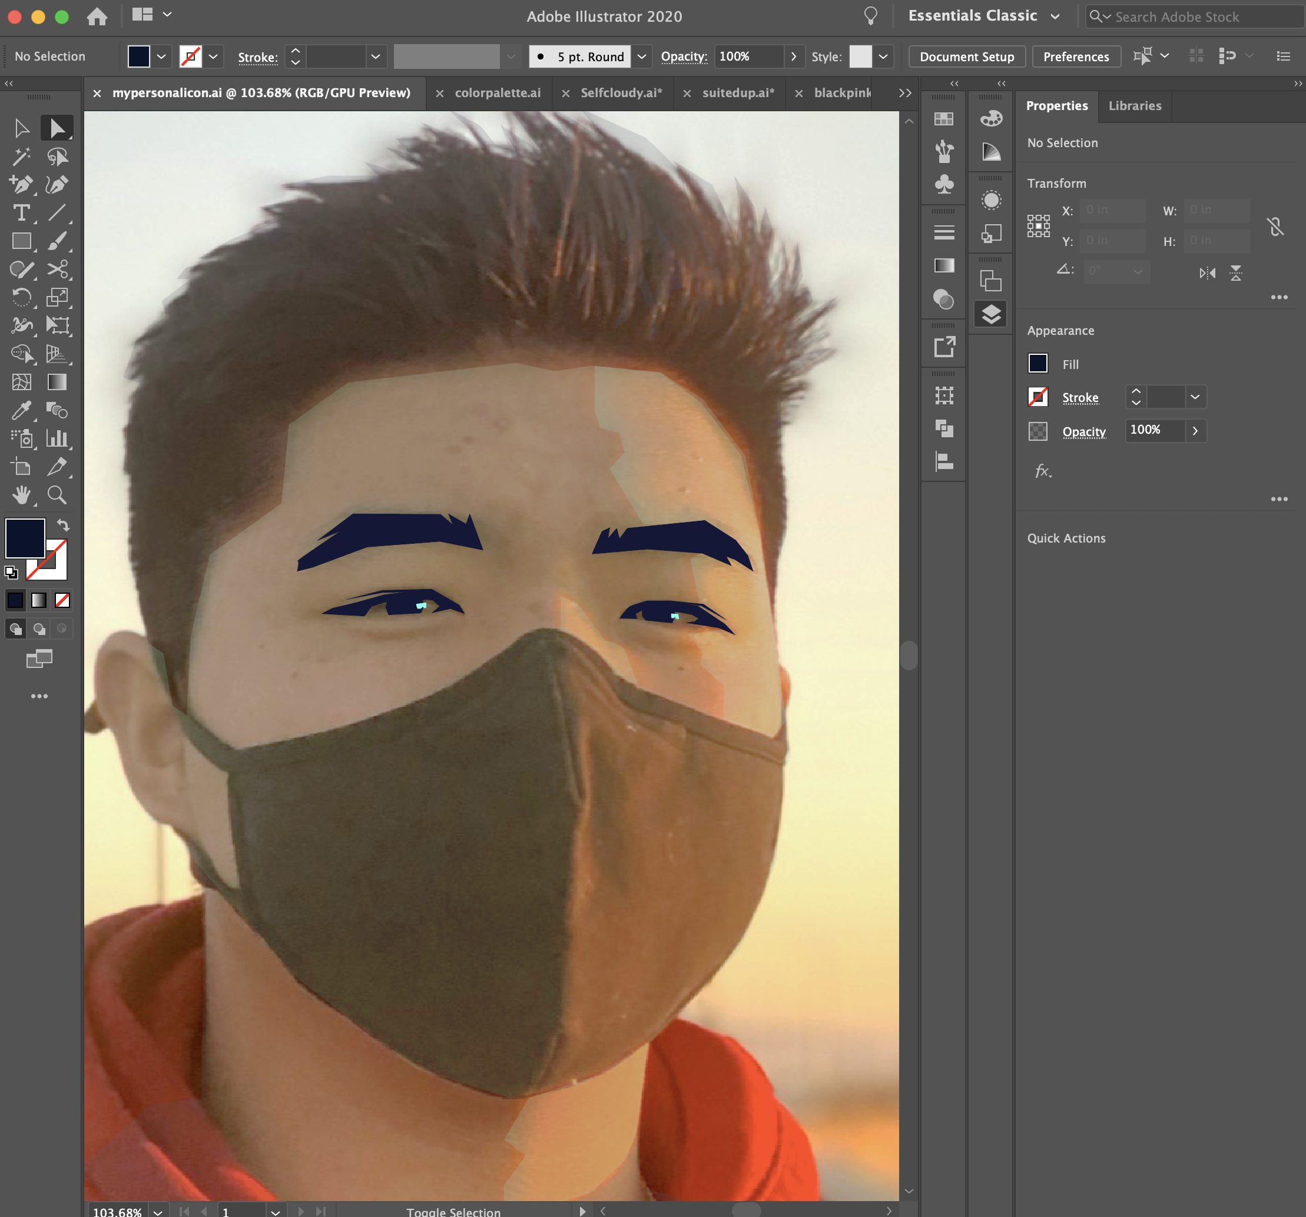Screen dimensions: 1306x1217
Task: Activate the Hand tool
Action: pyautogui.click(x=22, y=495)
